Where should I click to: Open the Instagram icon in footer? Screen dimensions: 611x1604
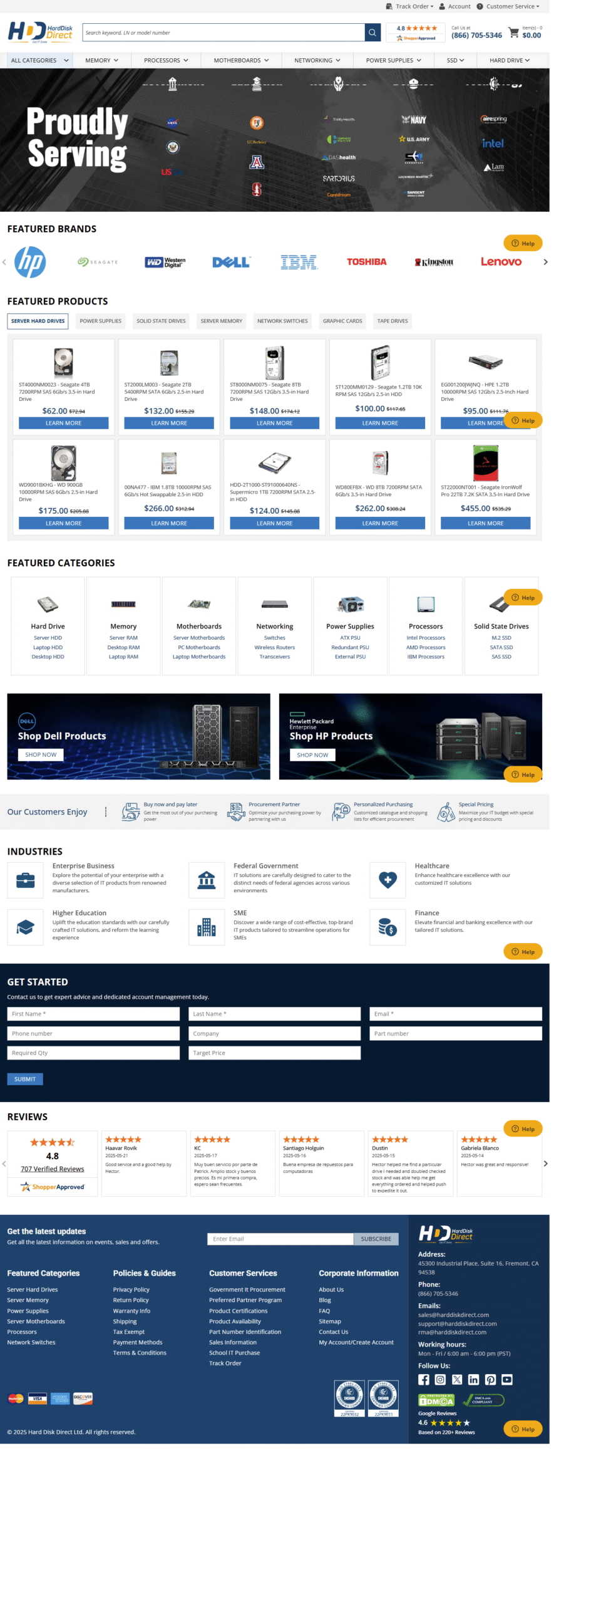[440, 1379]
